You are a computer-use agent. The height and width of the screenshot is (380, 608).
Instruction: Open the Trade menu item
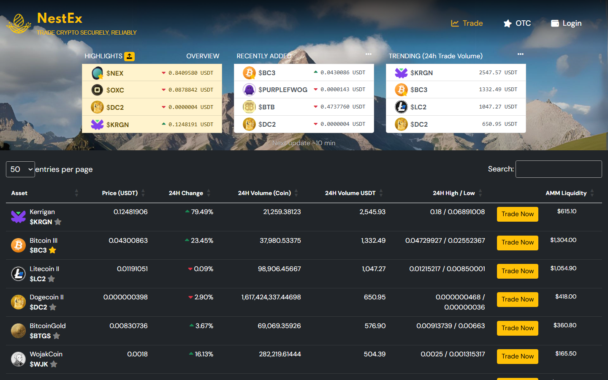click(467, 23)
